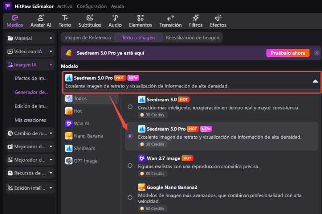Switch to Imagen de Referencia tab
The width and height of the screenshot is (322, 214).
88,37
